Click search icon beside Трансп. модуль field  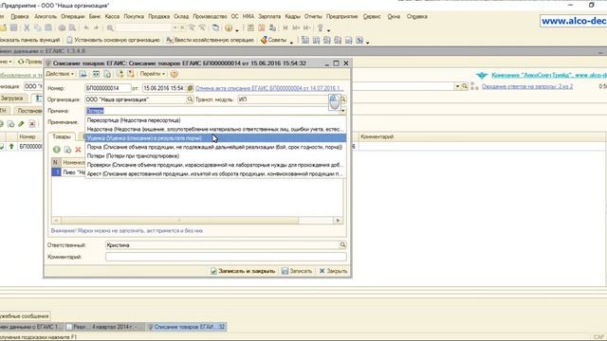(x=343, y=99)
